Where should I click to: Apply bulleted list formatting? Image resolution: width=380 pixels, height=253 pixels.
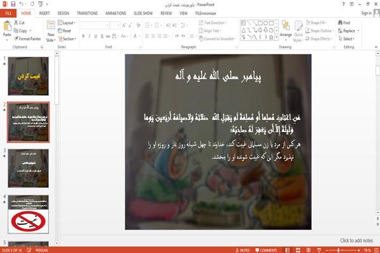click(x=147, y=25)
